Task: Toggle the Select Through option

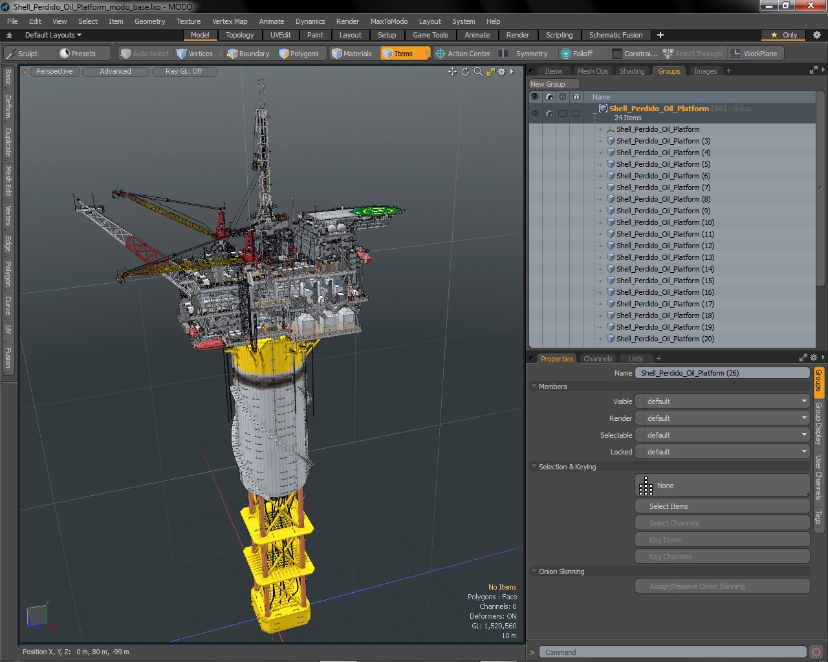Action: point(693,54)
